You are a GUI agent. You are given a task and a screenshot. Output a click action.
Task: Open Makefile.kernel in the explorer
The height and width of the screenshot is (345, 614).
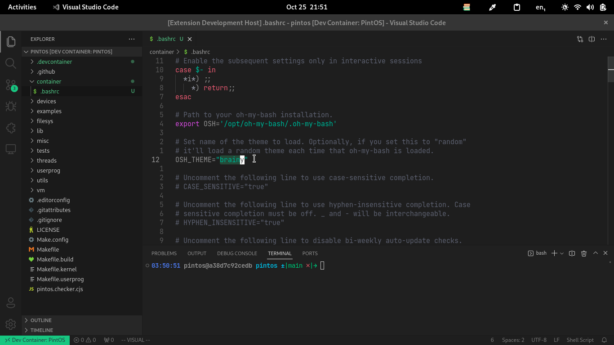click(82, 269)
